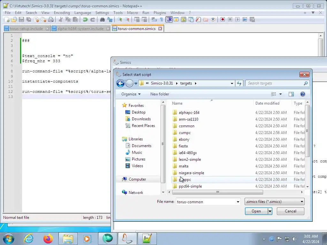Screen dimensions: 327x245
Task: Open the Language menu
Action: [x=83, y=13]
